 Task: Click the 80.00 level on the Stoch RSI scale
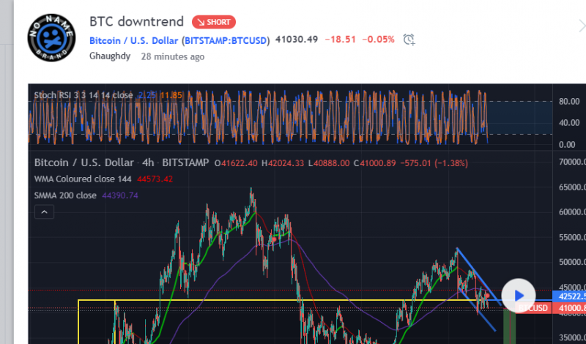click(569, 102)
